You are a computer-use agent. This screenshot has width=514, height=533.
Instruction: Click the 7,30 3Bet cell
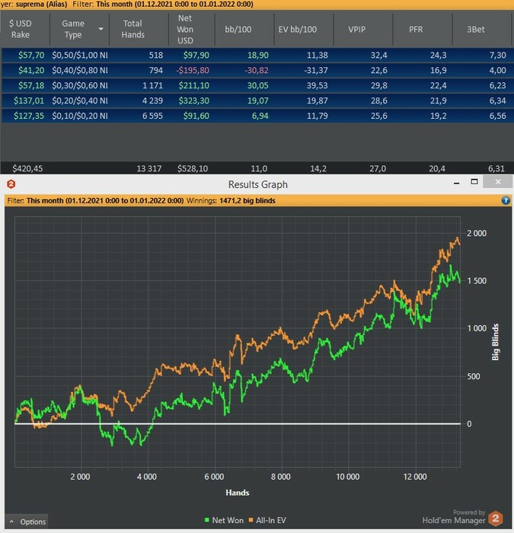498,55
